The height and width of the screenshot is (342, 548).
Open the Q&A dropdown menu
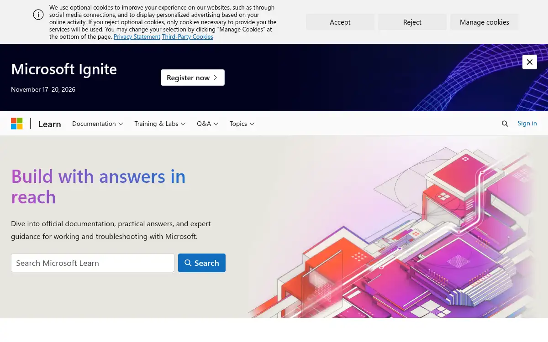tap(208, 124)
